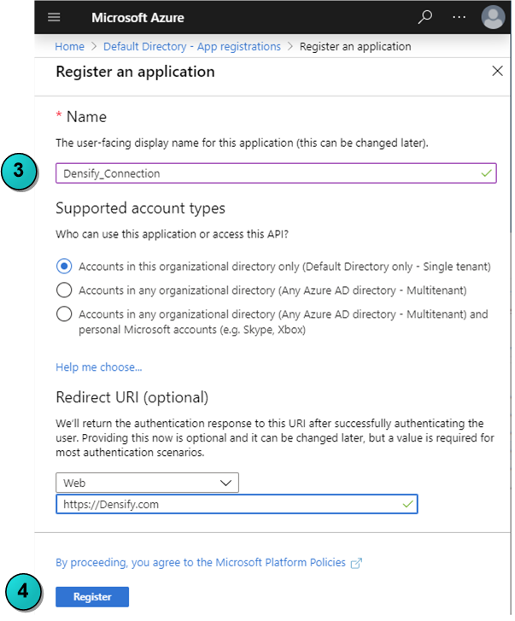This screenshot has width=515, height=621.
Task: Open the hamburger portal menu
Action: [54, 17]
